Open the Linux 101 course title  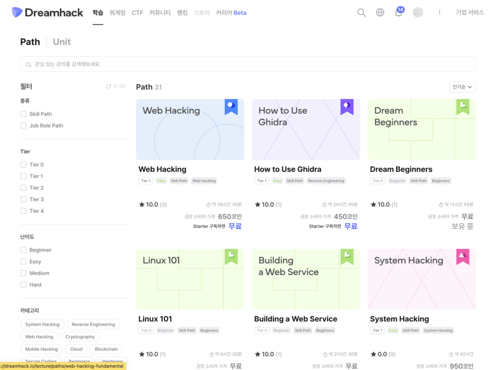click(x=156, y=319)
